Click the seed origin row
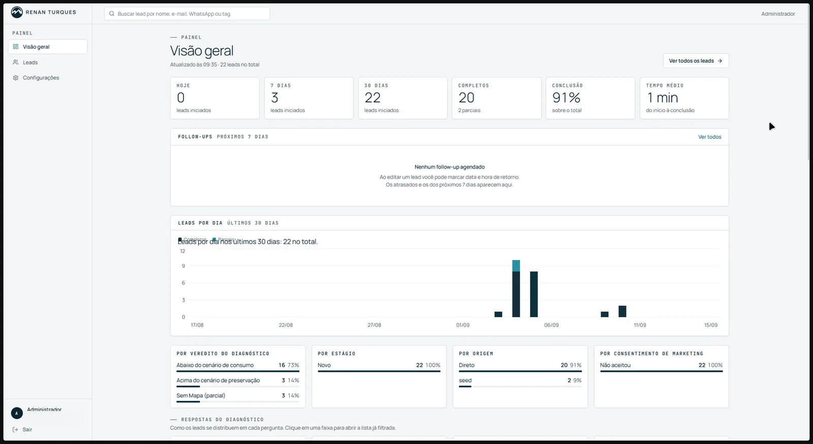 tap(520, 382)
